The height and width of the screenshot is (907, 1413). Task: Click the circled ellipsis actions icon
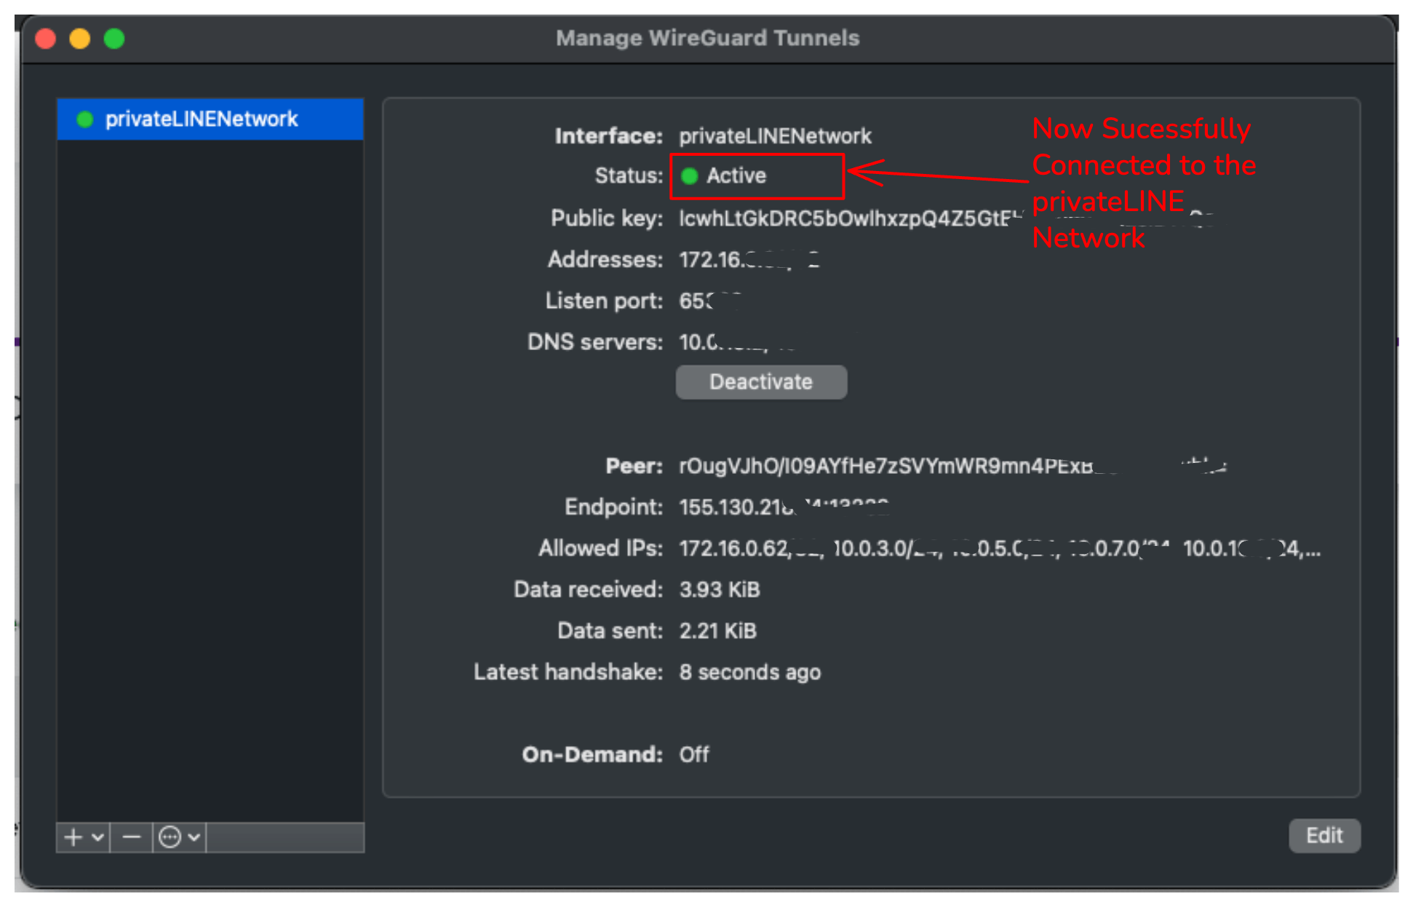170,837
